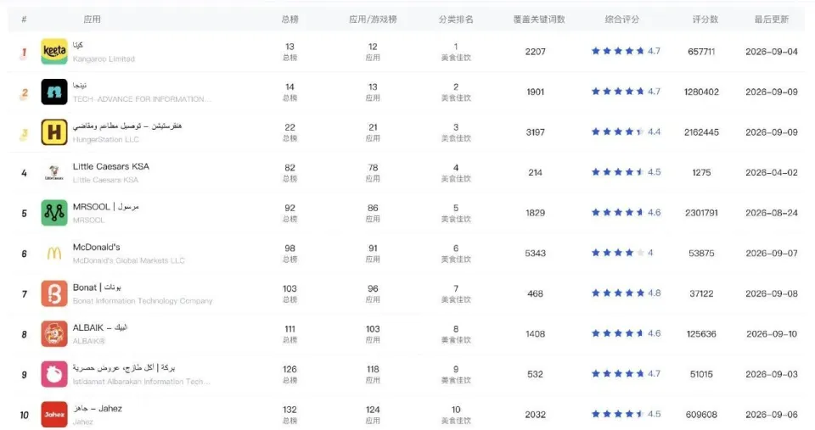Sort by 综合评分 column header
Screen dimensions: 815x430
(622, 20)
